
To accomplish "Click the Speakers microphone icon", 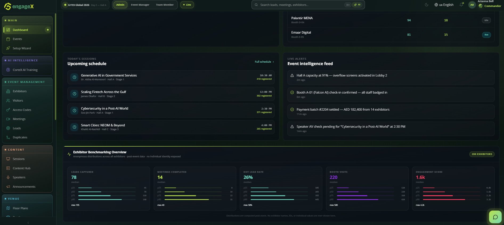I will coord(8,177).
